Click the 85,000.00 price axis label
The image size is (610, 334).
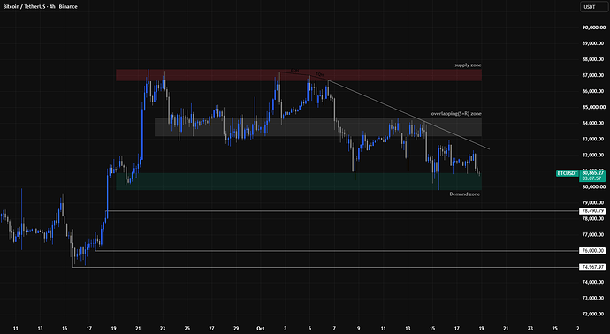(594, 107)
